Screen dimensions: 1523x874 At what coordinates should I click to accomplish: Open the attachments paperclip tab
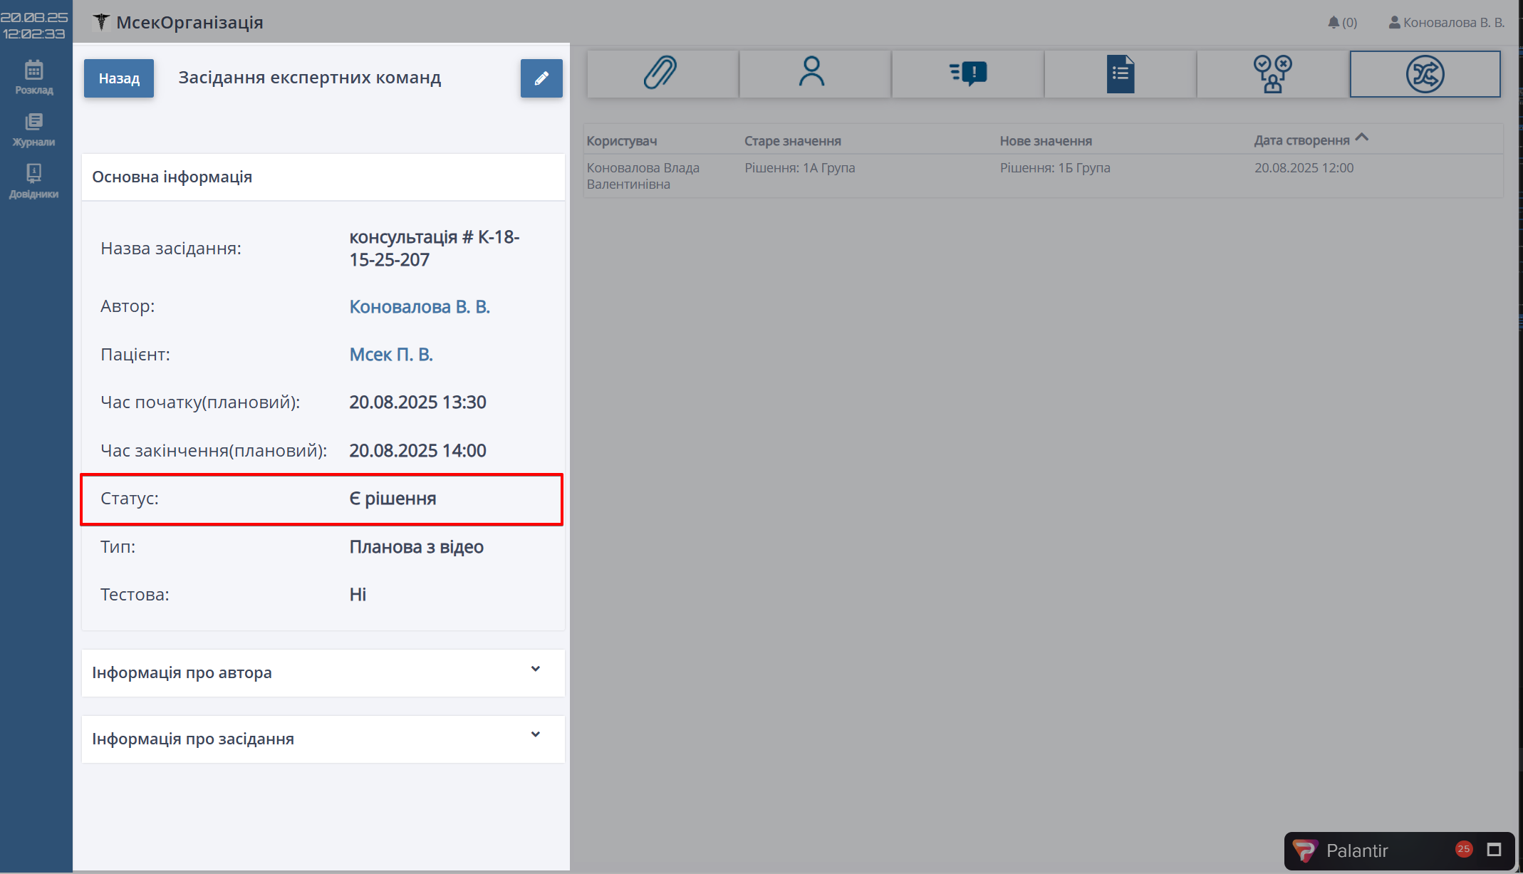click(661, 73)
